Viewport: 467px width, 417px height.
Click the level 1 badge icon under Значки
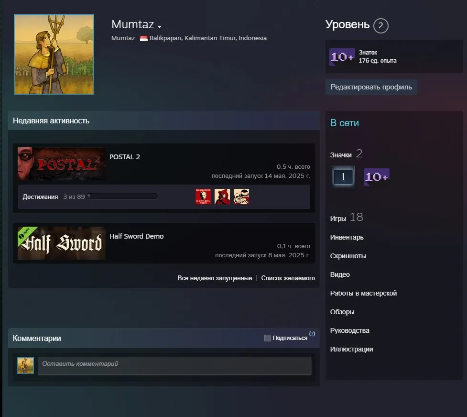pyautogui.click(x=343, y=177)
